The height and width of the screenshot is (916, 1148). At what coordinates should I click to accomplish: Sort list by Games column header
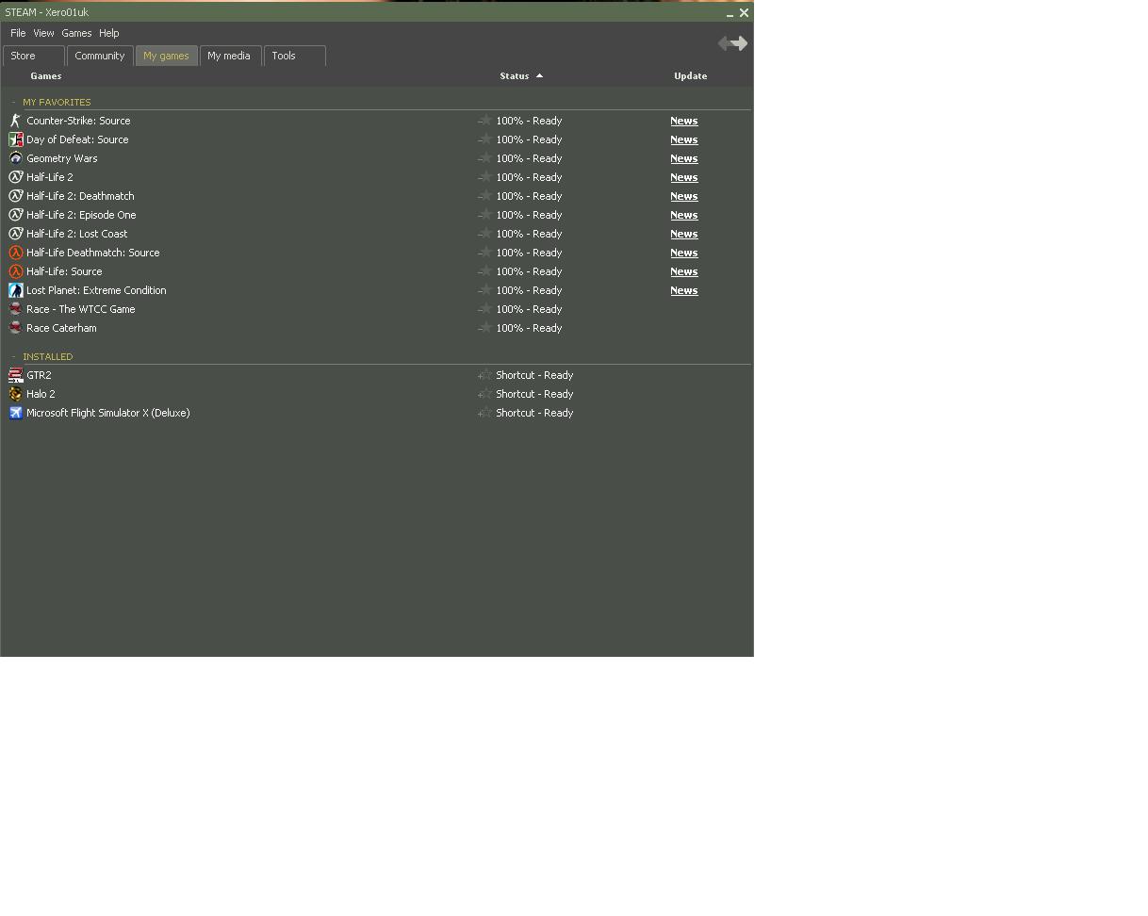[46, 76]
